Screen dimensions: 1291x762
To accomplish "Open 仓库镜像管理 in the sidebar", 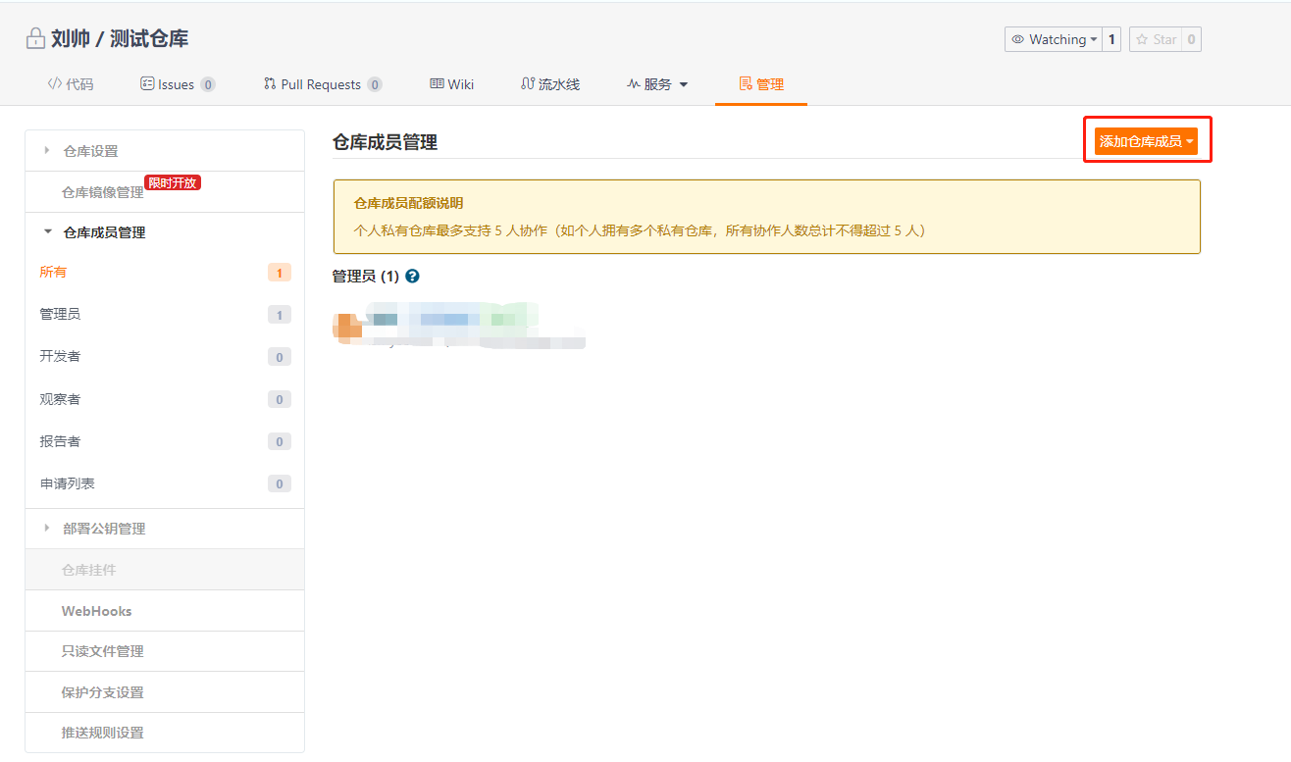I will click(165, 192).
